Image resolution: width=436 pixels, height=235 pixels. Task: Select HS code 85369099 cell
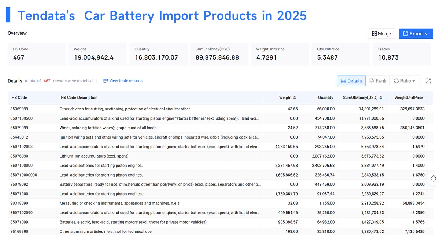coord(19,109)
